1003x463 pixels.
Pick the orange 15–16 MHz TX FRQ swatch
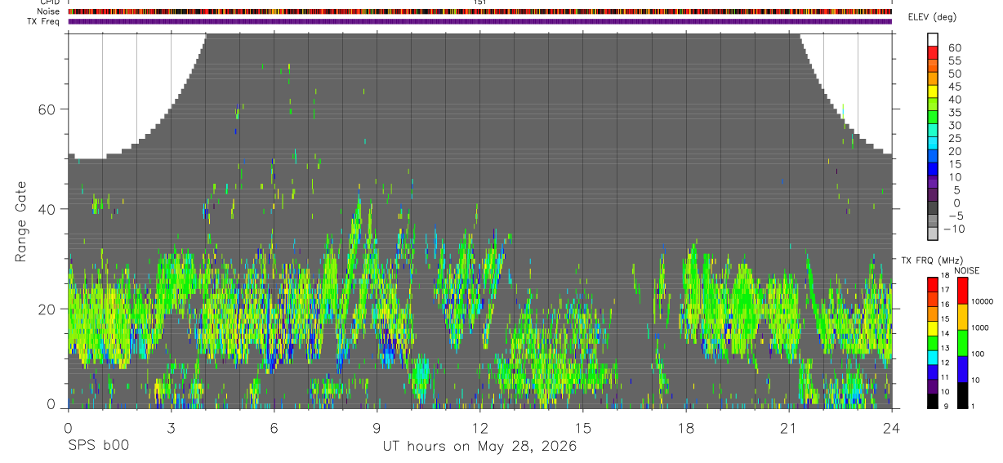tap(933, 312)
